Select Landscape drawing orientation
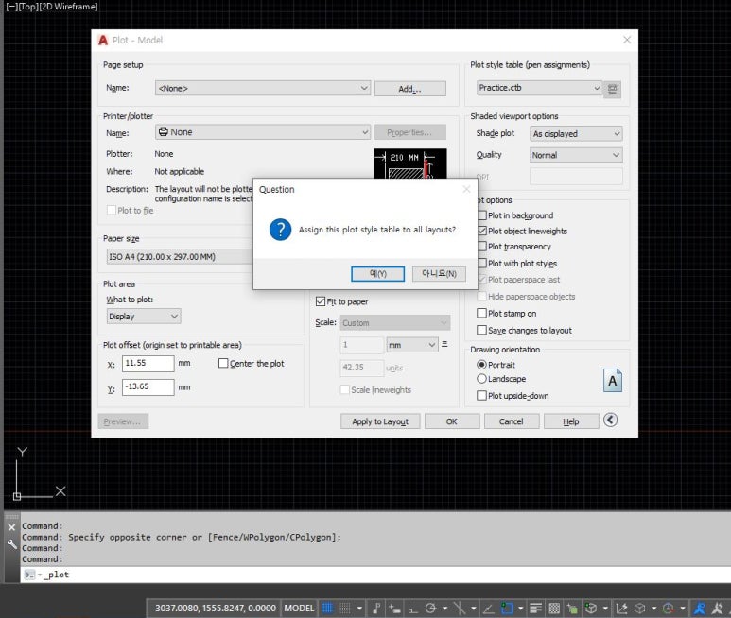The height and width of the screenshot is (618, 731). 481,379
